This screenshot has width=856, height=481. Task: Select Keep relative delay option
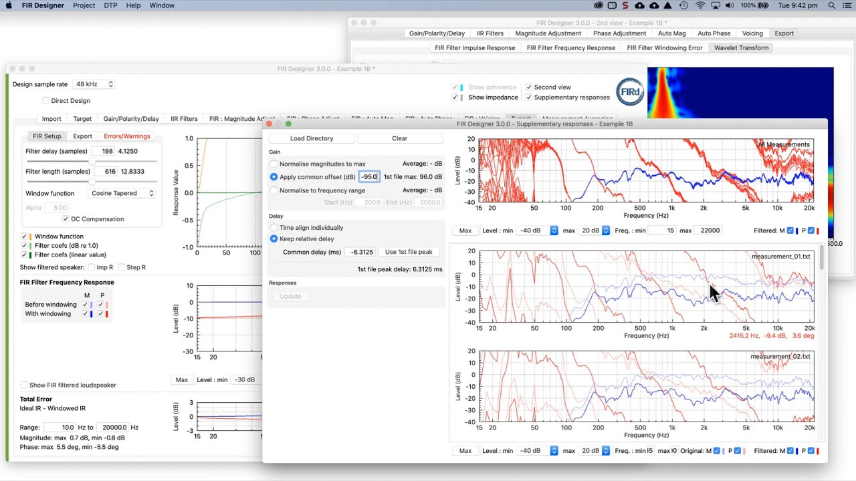tap(274, 238)
